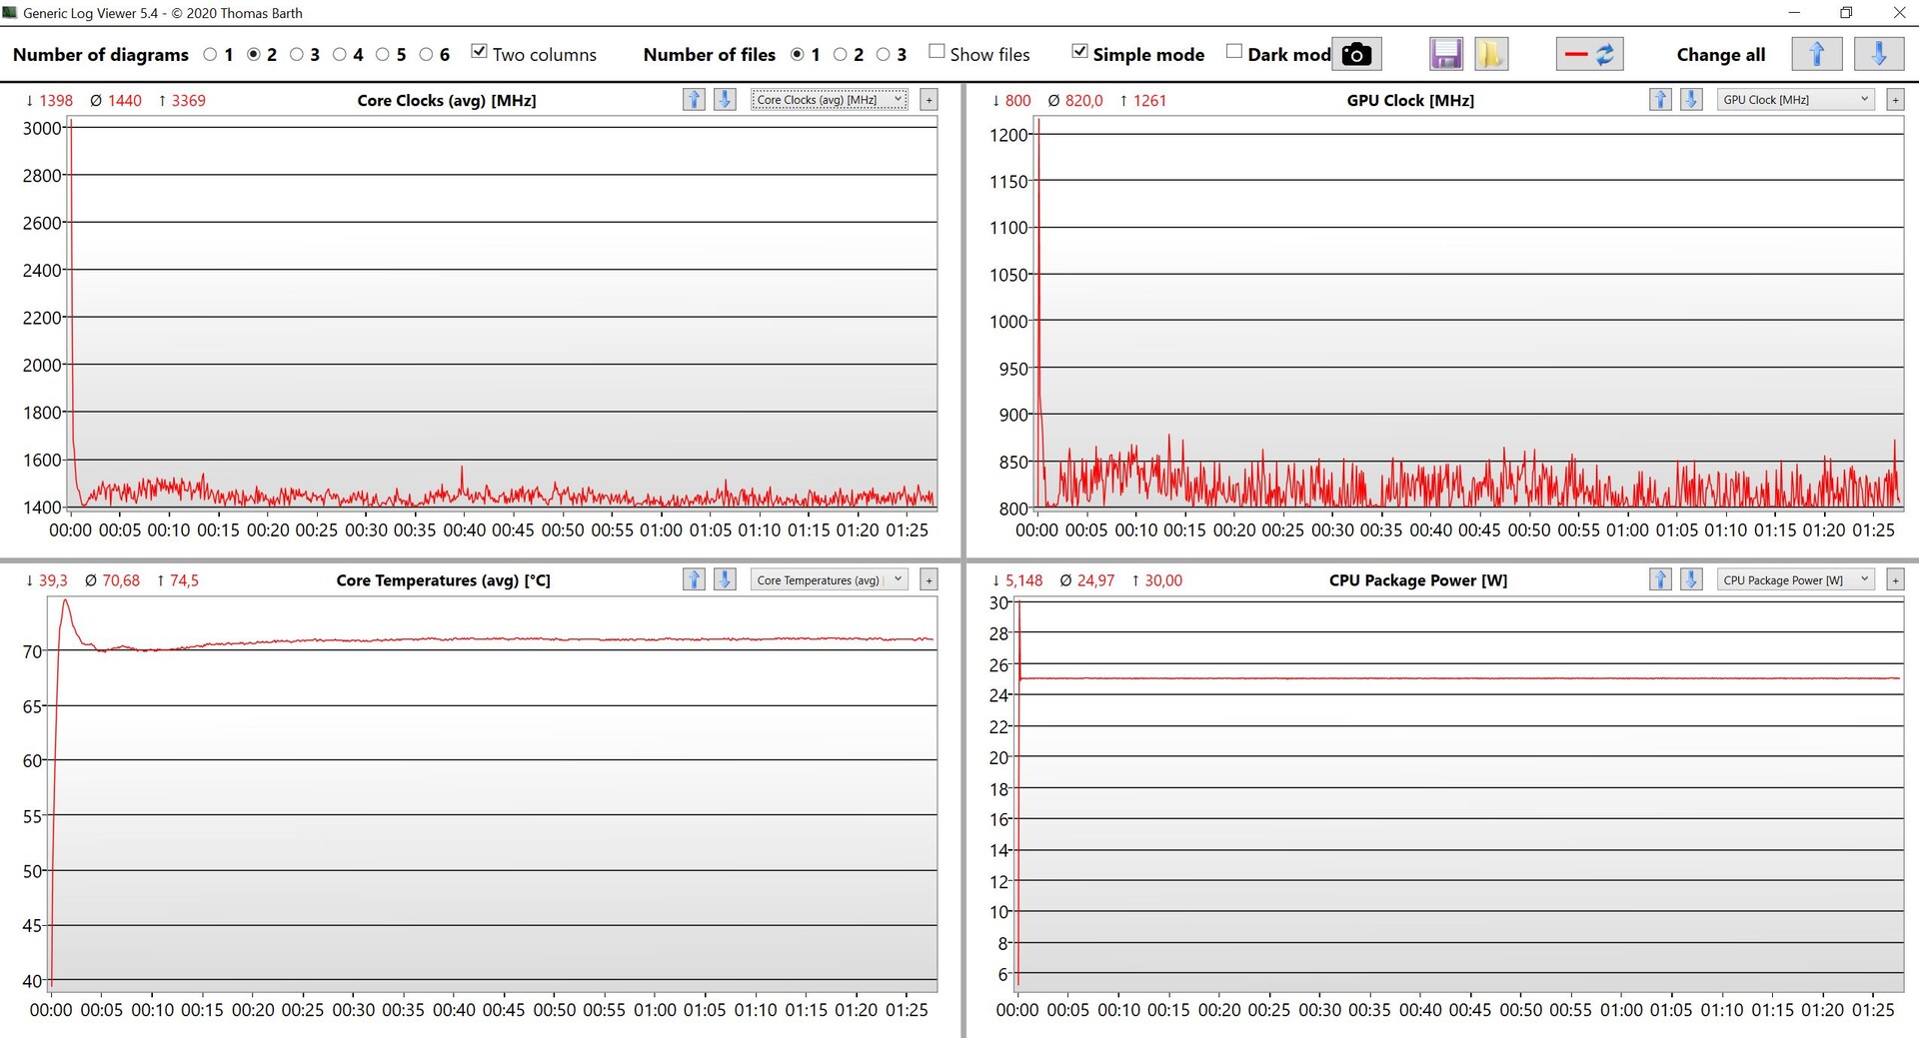1919x1038 pixels.
Task: Click up arrow on Core Temperatures diagram
Action: pyautogui.click(x=694, y=579)
